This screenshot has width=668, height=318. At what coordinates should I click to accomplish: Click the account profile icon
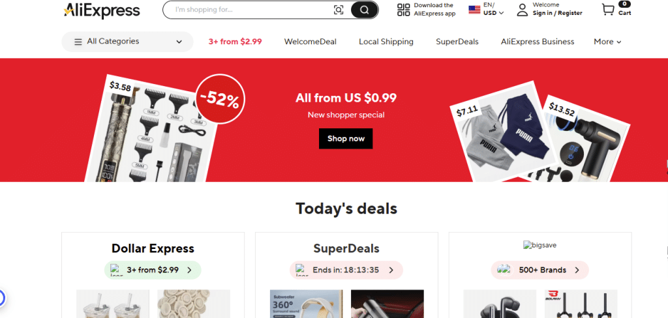tap(522, 10)
